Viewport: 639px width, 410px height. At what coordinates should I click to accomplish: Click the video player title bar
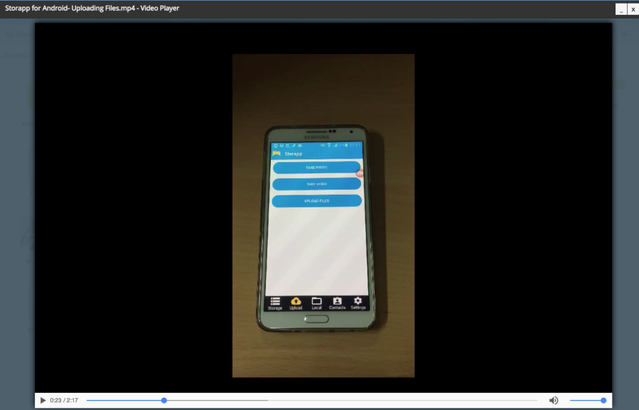[284, 9]
